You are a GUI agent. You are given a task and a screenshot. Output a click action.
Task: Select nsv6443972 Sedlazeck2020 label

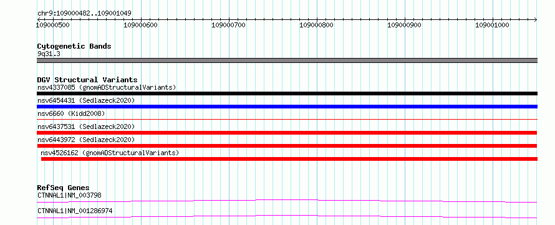(86, 140)
